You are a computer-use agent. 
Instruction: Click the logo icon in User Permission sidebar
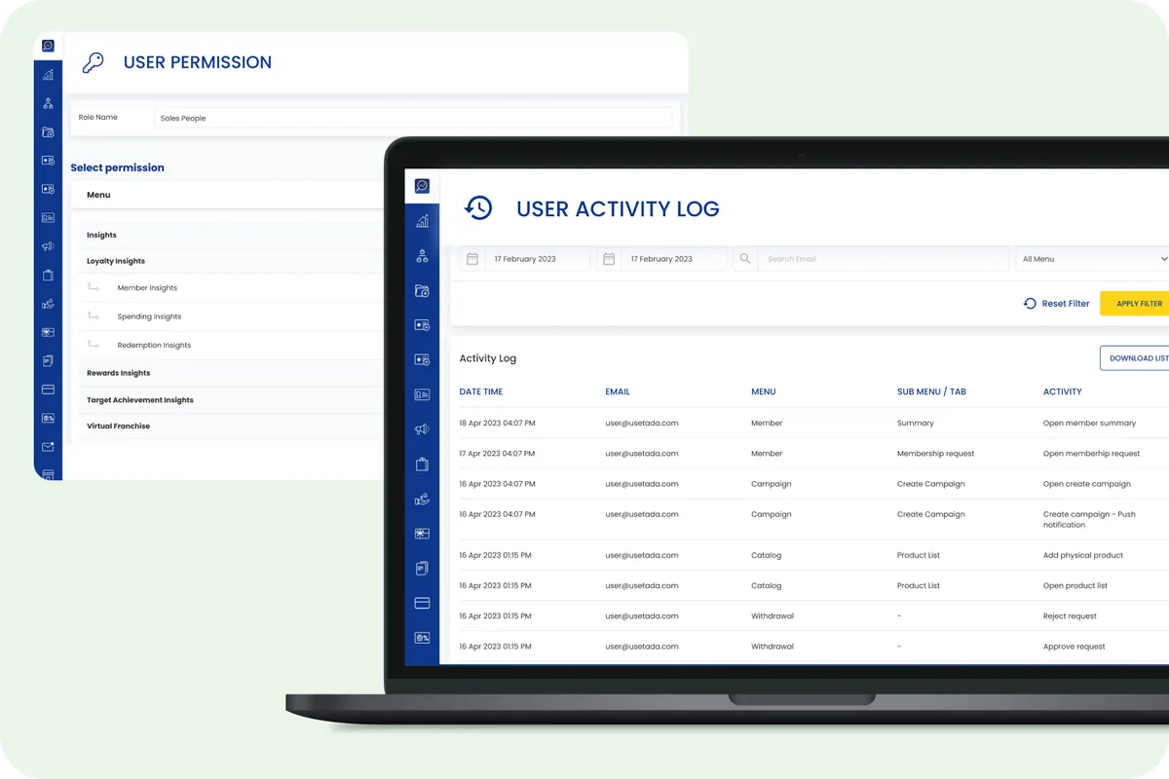[x=48, y=46]
